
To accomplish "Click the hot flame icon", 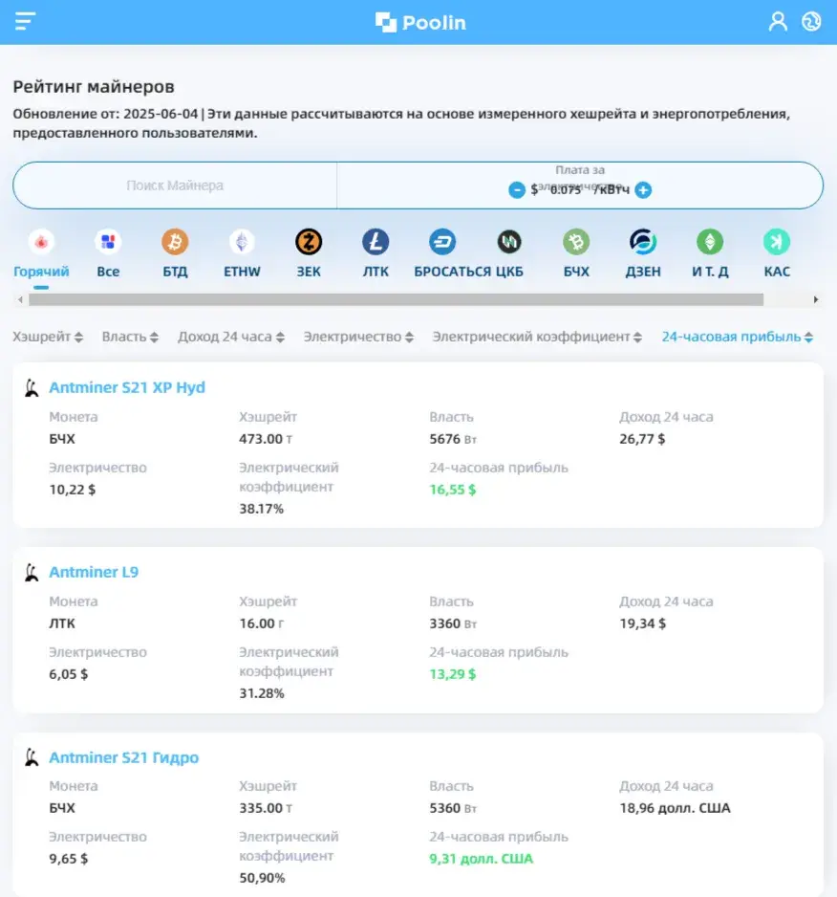I will (x=41, y=242).
